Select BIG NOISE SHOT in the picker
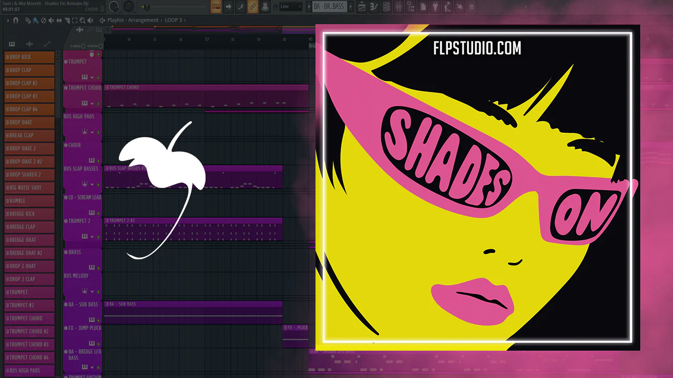The image size is (673, 378). pyautogui.click(x=29, y=187)
